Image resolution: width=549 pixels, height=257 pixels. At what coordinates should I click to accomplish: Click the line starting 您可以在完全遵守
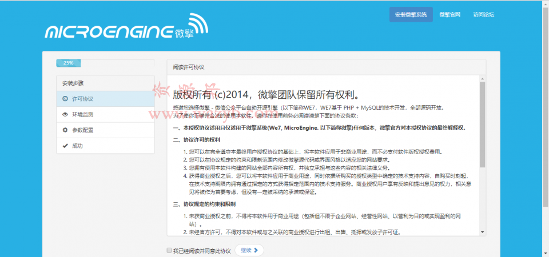315,152
